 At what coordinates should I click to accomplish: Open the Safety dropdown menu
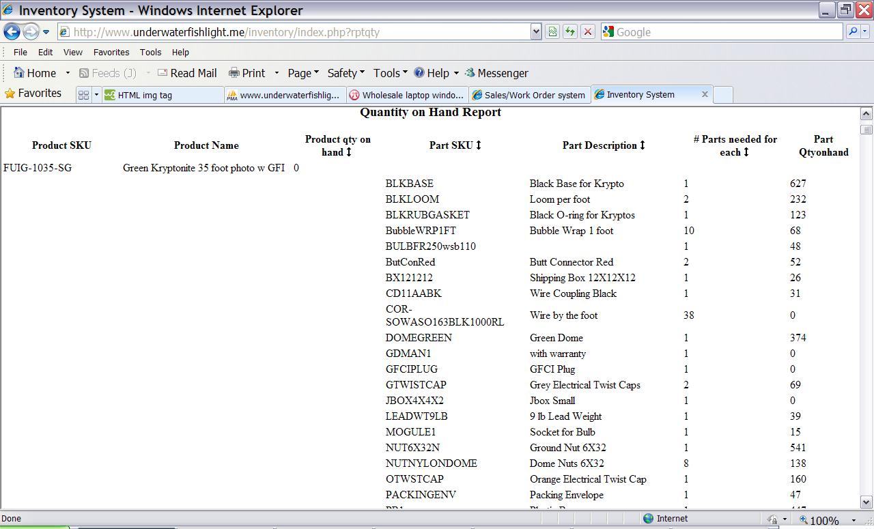click(346, 73)
